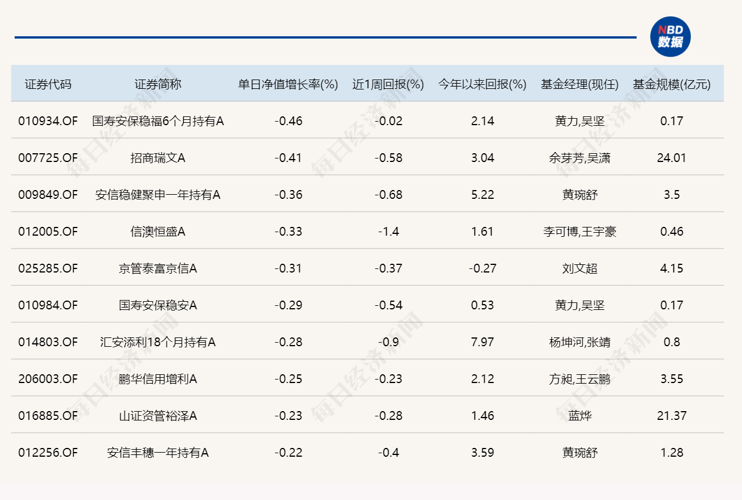742x500 pixels.
Task: Open 安信丰穗一年持有A fund
Action: pos(157,453)
